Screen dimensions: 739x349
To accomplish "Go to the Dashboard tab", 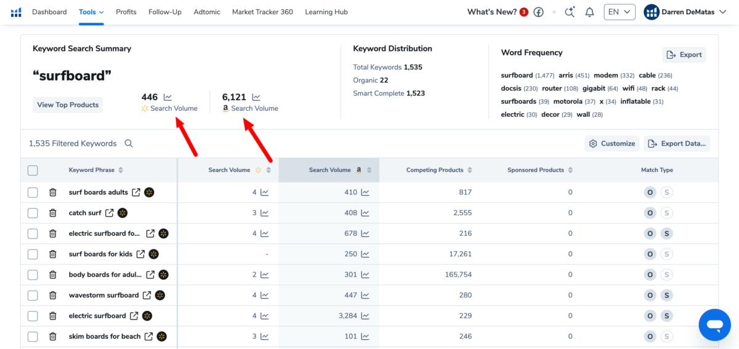I will tap(49, 12).
